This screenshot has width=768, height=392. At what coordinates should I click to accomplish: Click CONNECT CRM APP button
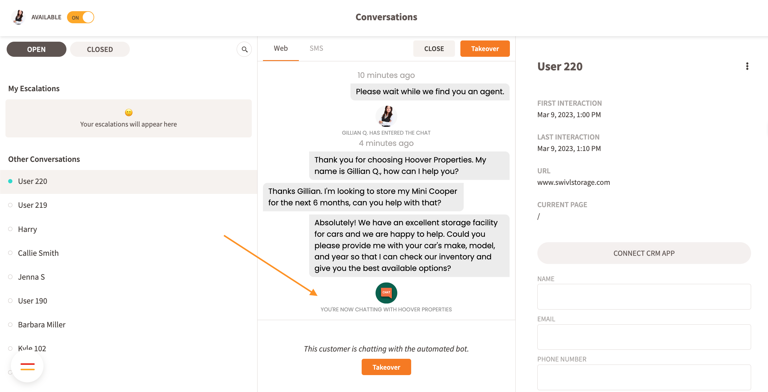(x=644, y=253)
